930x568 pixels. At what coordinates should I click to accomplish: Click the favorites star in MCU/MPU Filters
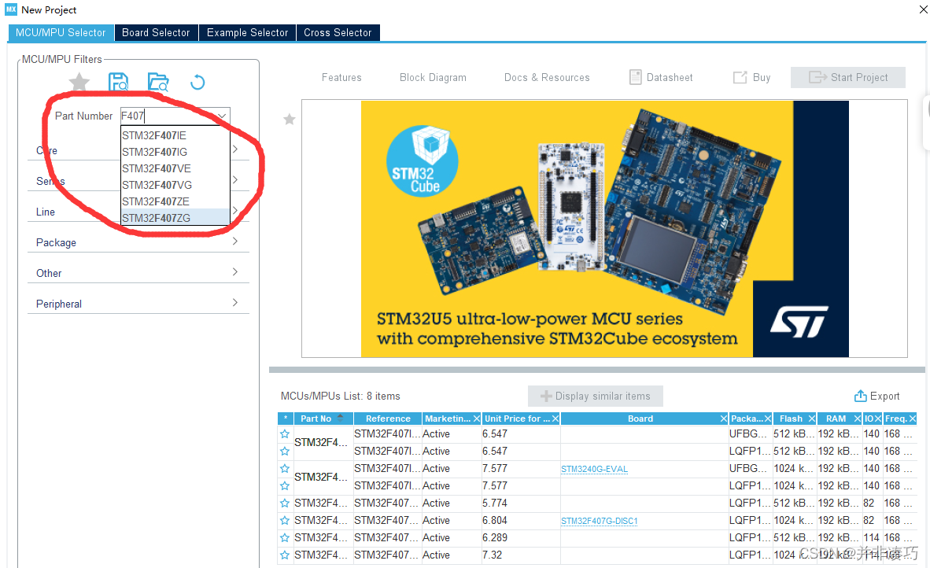point(79,82)
